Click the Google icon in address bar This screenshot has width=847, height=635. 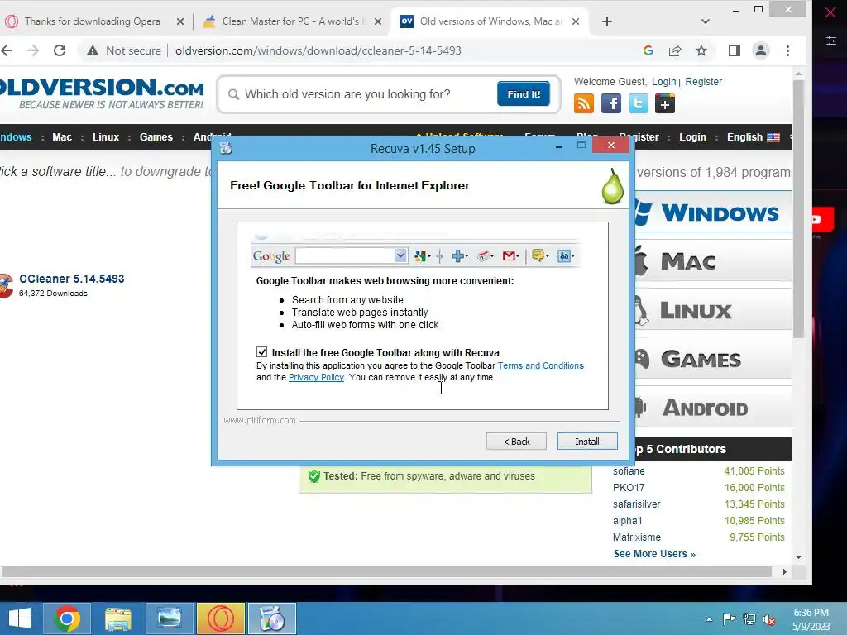[648, 50]
